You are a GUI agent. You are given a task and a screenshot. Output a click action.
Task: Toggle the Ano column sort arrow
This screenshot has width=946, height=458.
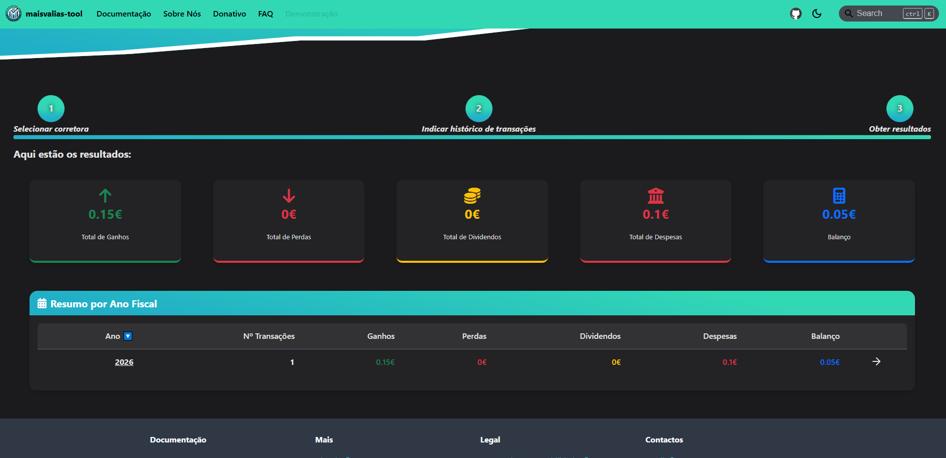pyautogui.click(x=128, y=336)
